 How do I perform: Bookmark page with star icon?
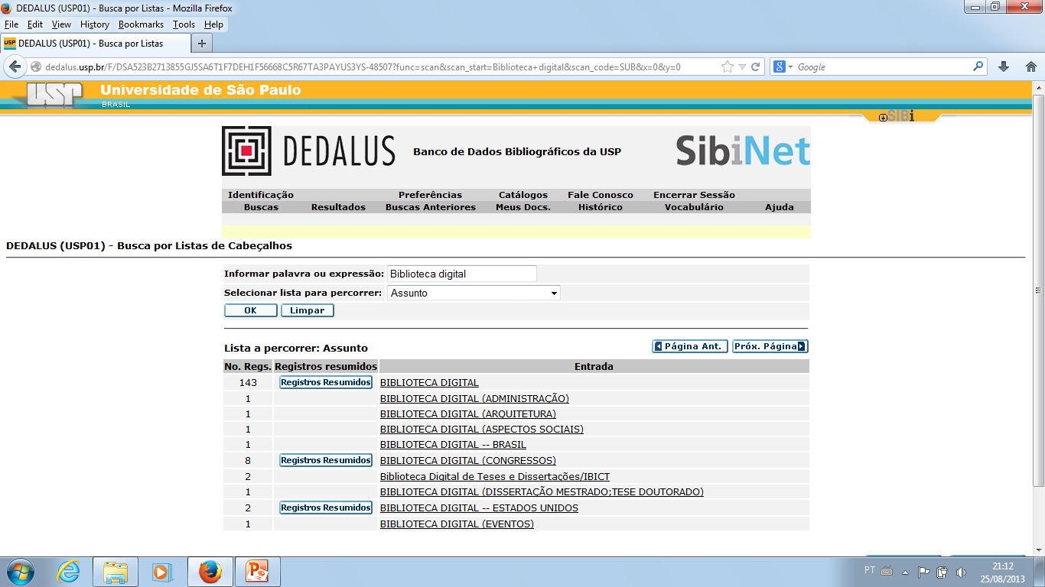pyautogui.click(x=728, y=67)
